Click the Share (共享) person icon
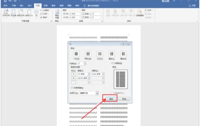 pos(190,6)
